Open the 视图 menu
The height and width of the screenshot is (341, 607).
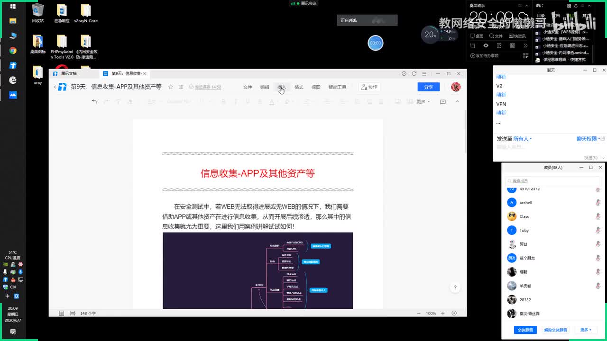point(316,87)
